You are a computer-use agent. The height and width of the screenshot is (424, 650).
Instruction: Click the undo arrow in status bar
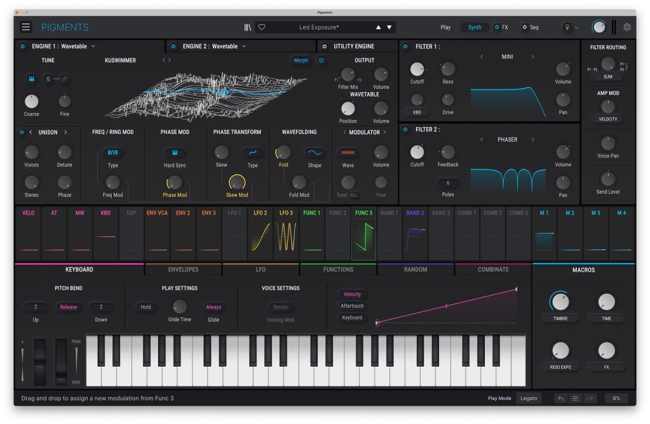point(560,398)
